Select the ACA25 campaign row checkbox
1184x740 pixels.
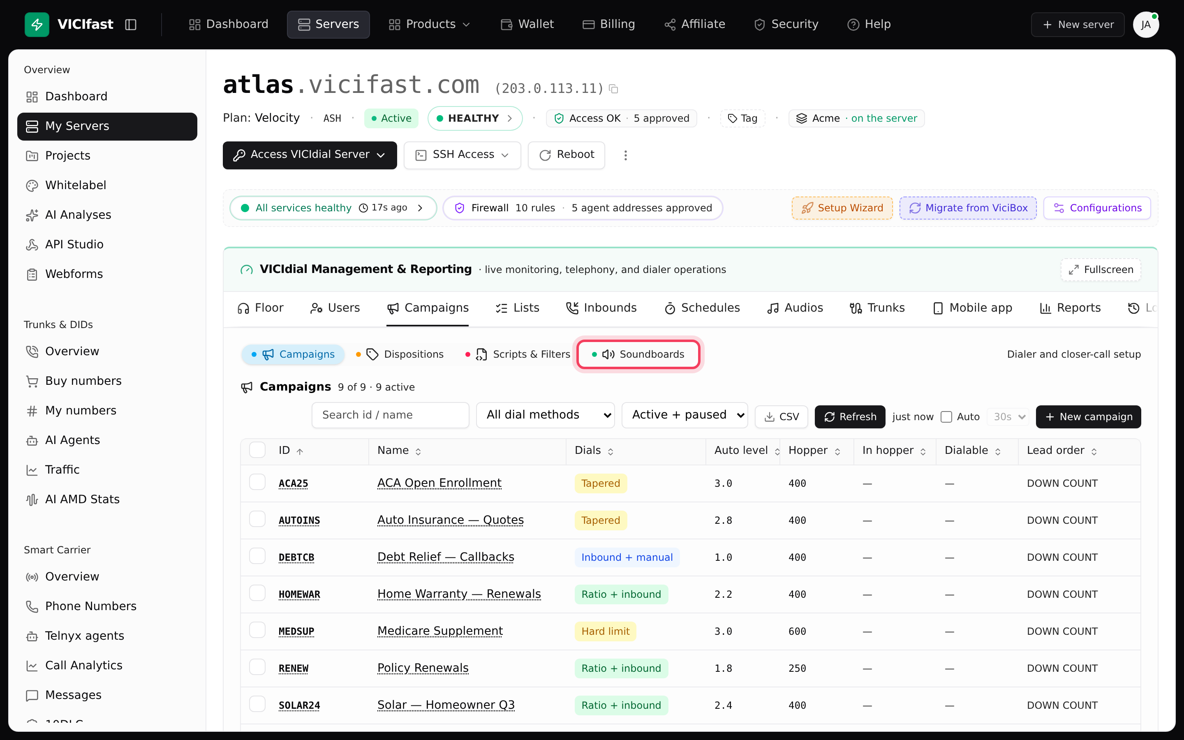coord(257,482)
